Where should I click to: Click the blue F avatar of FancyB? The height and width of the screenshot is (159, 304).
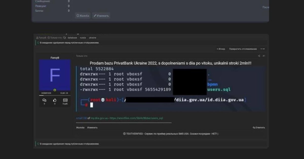[55, 75]
